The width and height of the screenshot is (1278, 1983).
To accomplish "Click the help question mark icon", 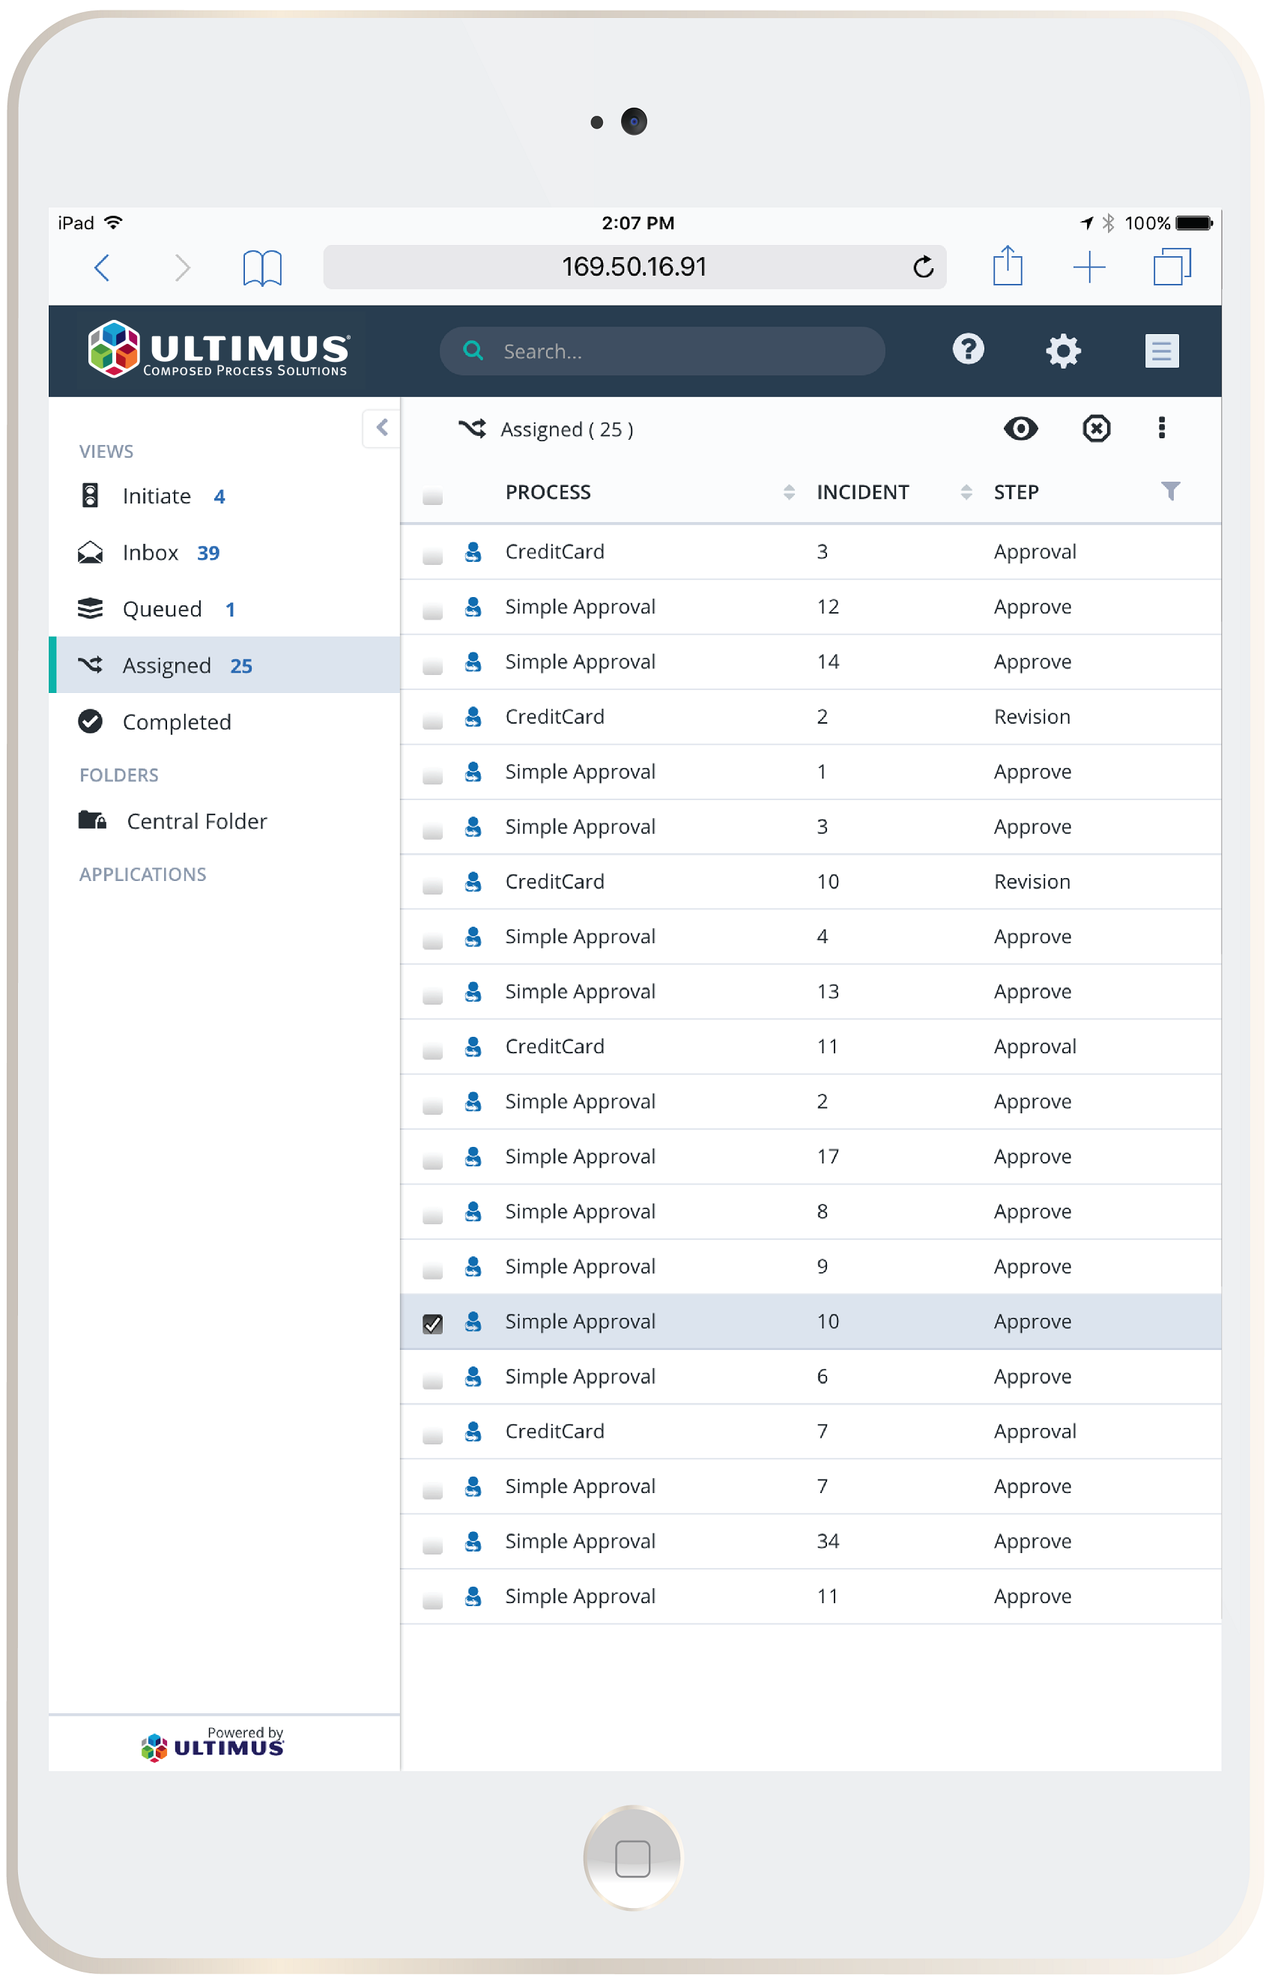I will click(x=968, y=351).
